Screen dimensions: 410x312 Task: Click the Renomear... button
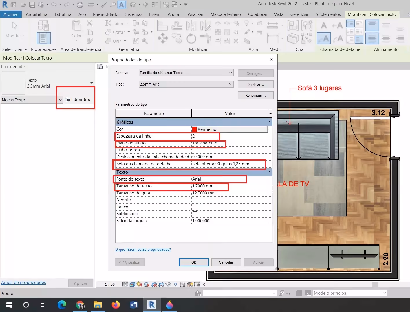click(x=256, y=95)
